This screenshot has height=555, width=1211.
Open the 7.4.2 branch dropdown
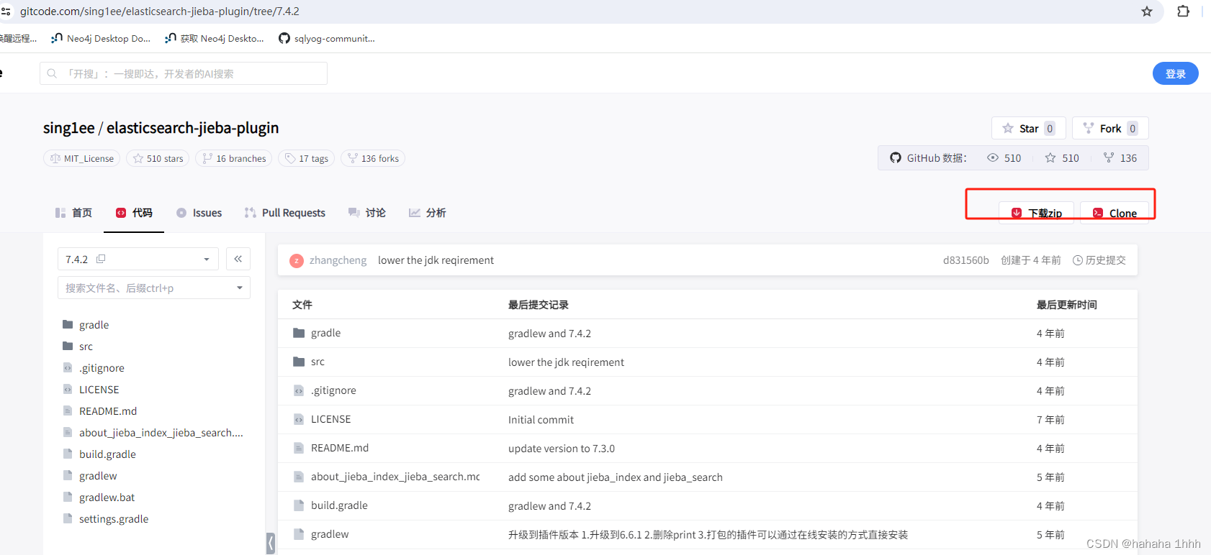point(138,259)
